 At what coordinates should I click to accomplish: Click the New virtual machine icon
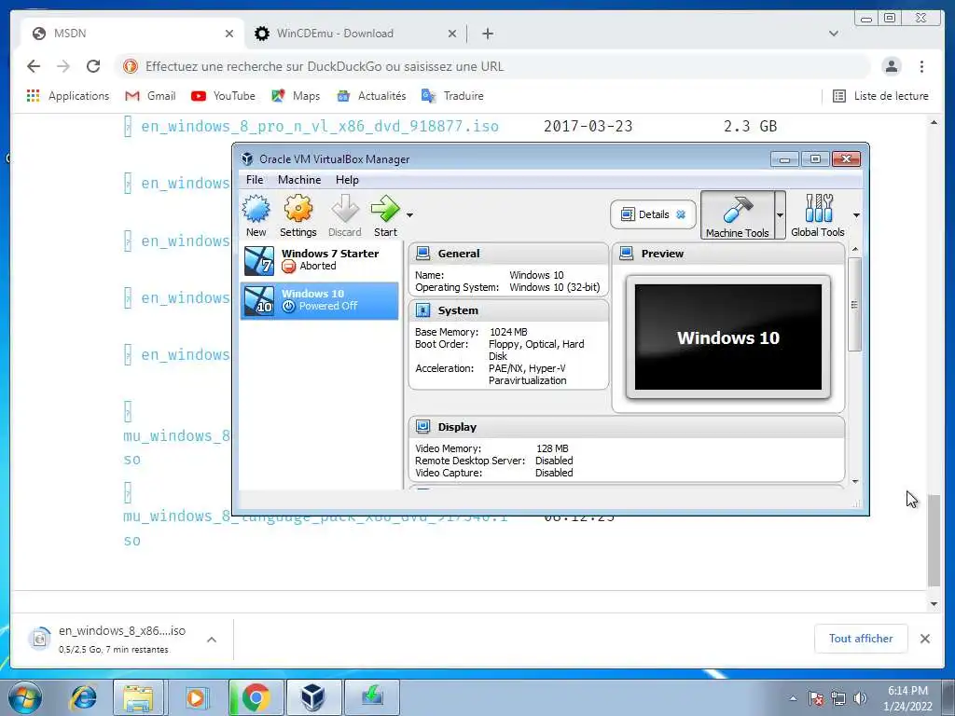(256, 215)
